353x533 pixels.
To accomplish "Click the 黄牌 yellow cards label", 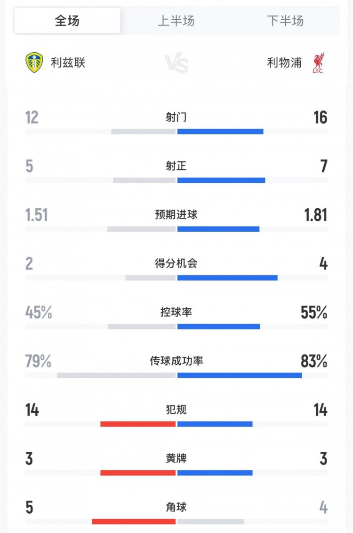I will (x=176, y=458).
